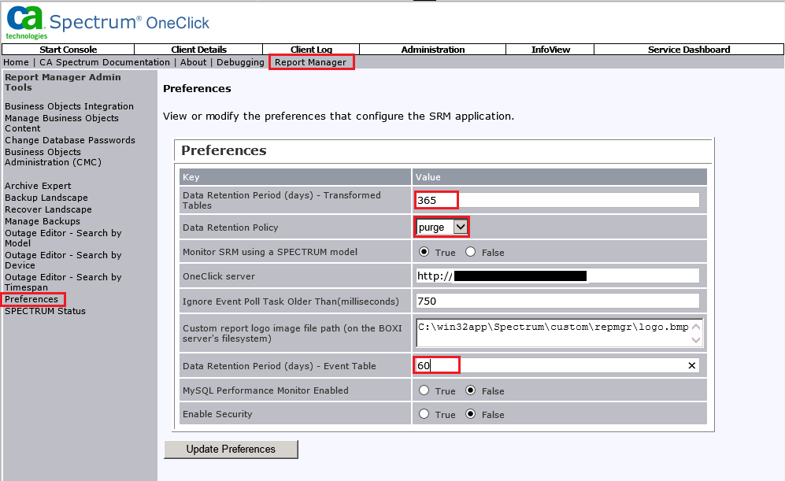Switch to the Client Details tab
This screenshot has width=785, height=481.
pos(198,50)
